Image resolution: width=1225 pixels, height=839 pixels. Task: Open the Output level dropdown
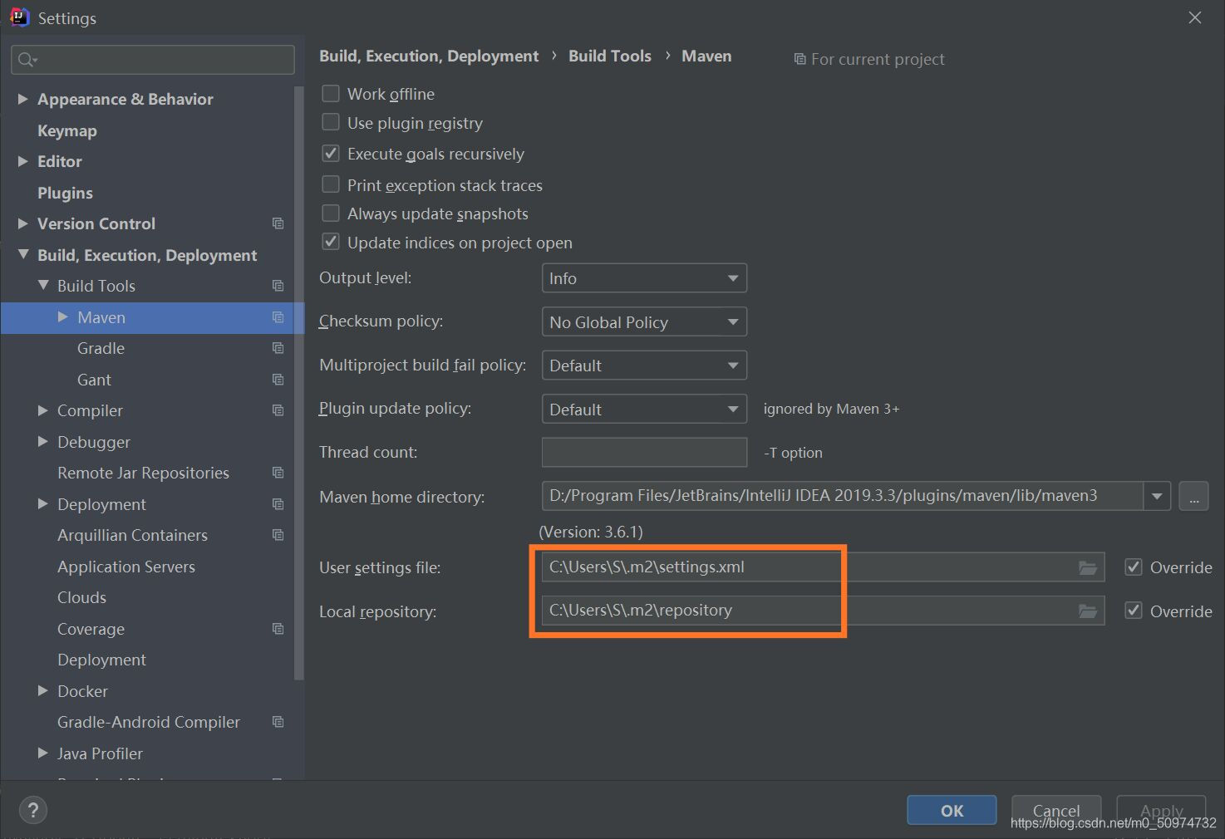click(644, 278)
